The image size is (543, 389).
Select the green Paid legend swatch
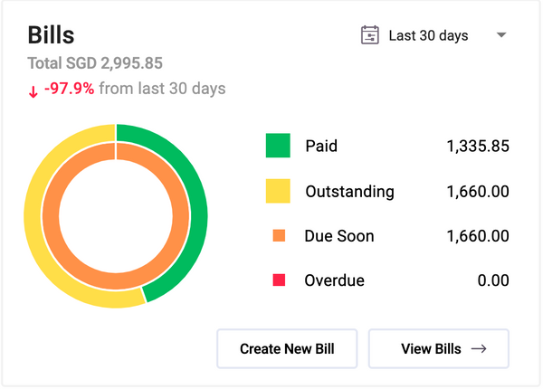click(278, 146)
